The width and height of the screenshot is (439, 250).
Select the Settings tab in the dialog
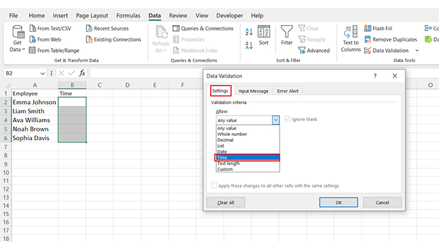click(x=220, y=91)
